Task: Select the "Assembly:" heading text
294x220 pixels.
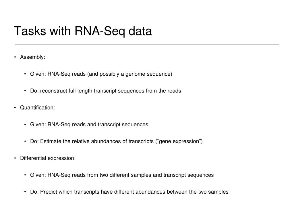Action: 33,57
